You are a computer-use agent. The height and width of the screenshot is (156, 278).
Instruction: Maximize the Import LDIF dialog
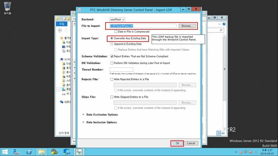(189, 9)
